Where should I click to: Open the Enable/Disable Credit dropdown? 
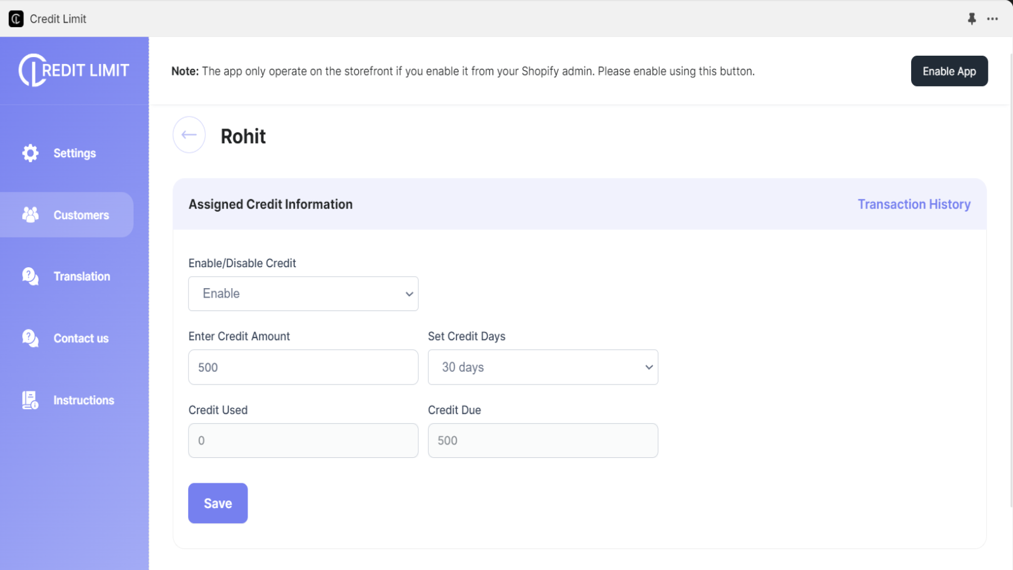(303, 294)
